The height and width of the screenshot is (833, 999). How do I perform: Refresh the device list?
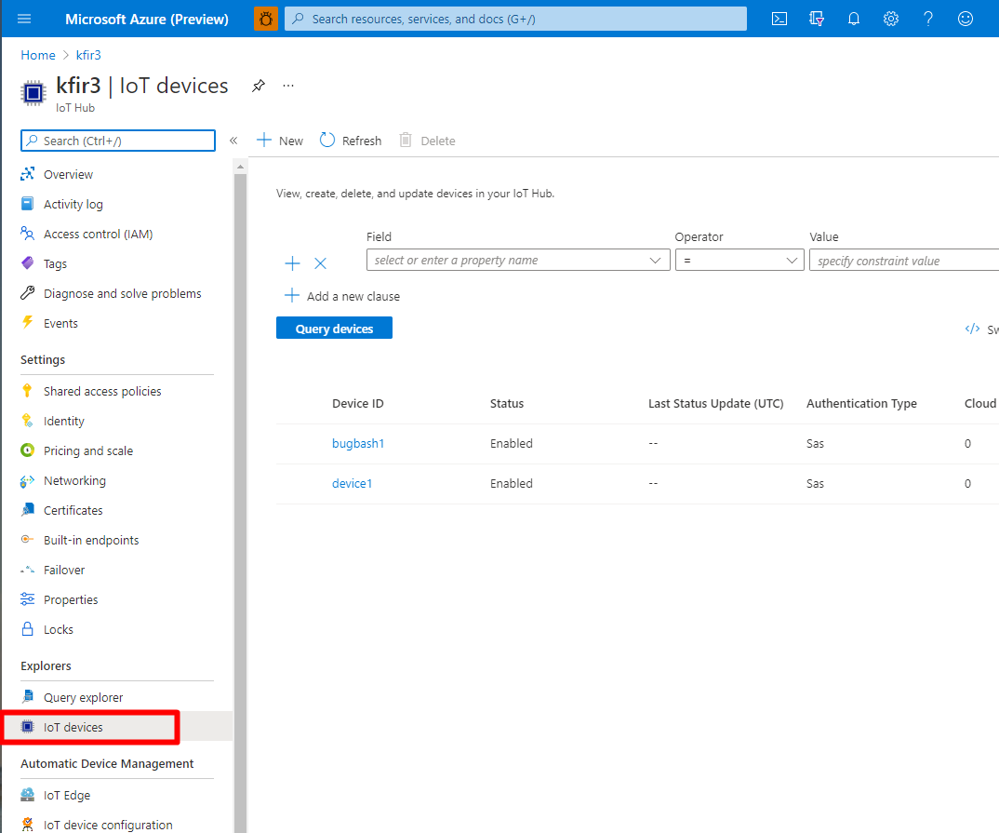(351, 141)
